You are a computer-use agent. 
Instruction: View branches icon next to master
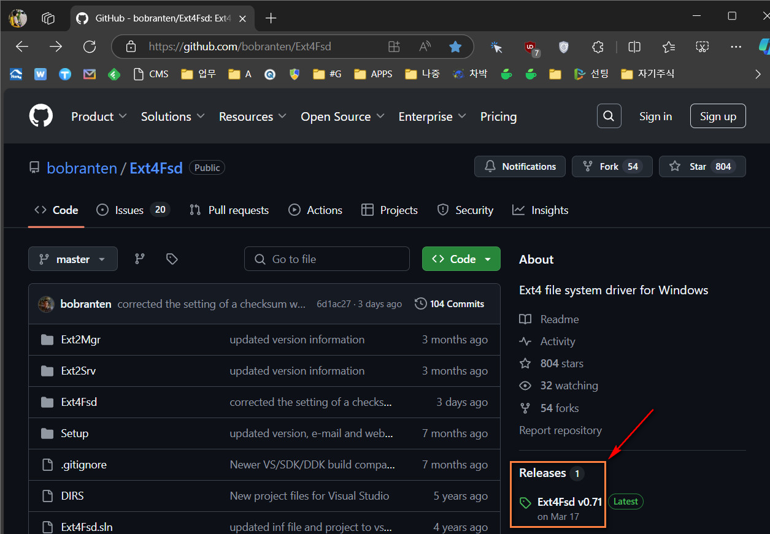click(x=140, y=259)
